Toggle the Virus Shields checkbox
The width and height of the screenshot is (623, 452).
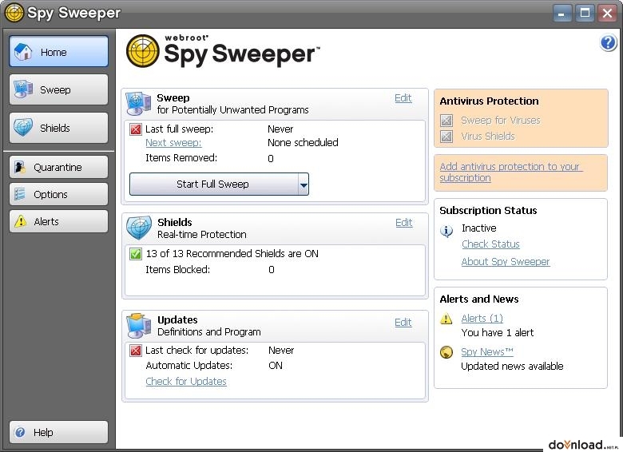446,137
